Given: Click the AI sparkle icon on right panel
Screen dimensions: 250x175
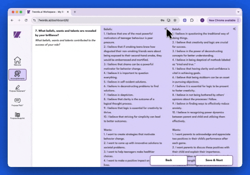Looking at the screenshot, I should pyautogui.click(x=234, y=29).
